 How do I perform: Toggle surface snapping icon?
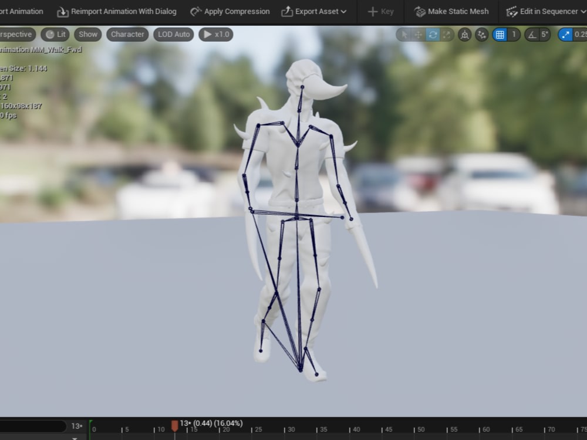482,35
